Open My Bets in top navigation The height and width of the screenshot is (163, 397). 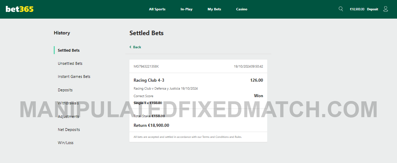click(214, 9)
